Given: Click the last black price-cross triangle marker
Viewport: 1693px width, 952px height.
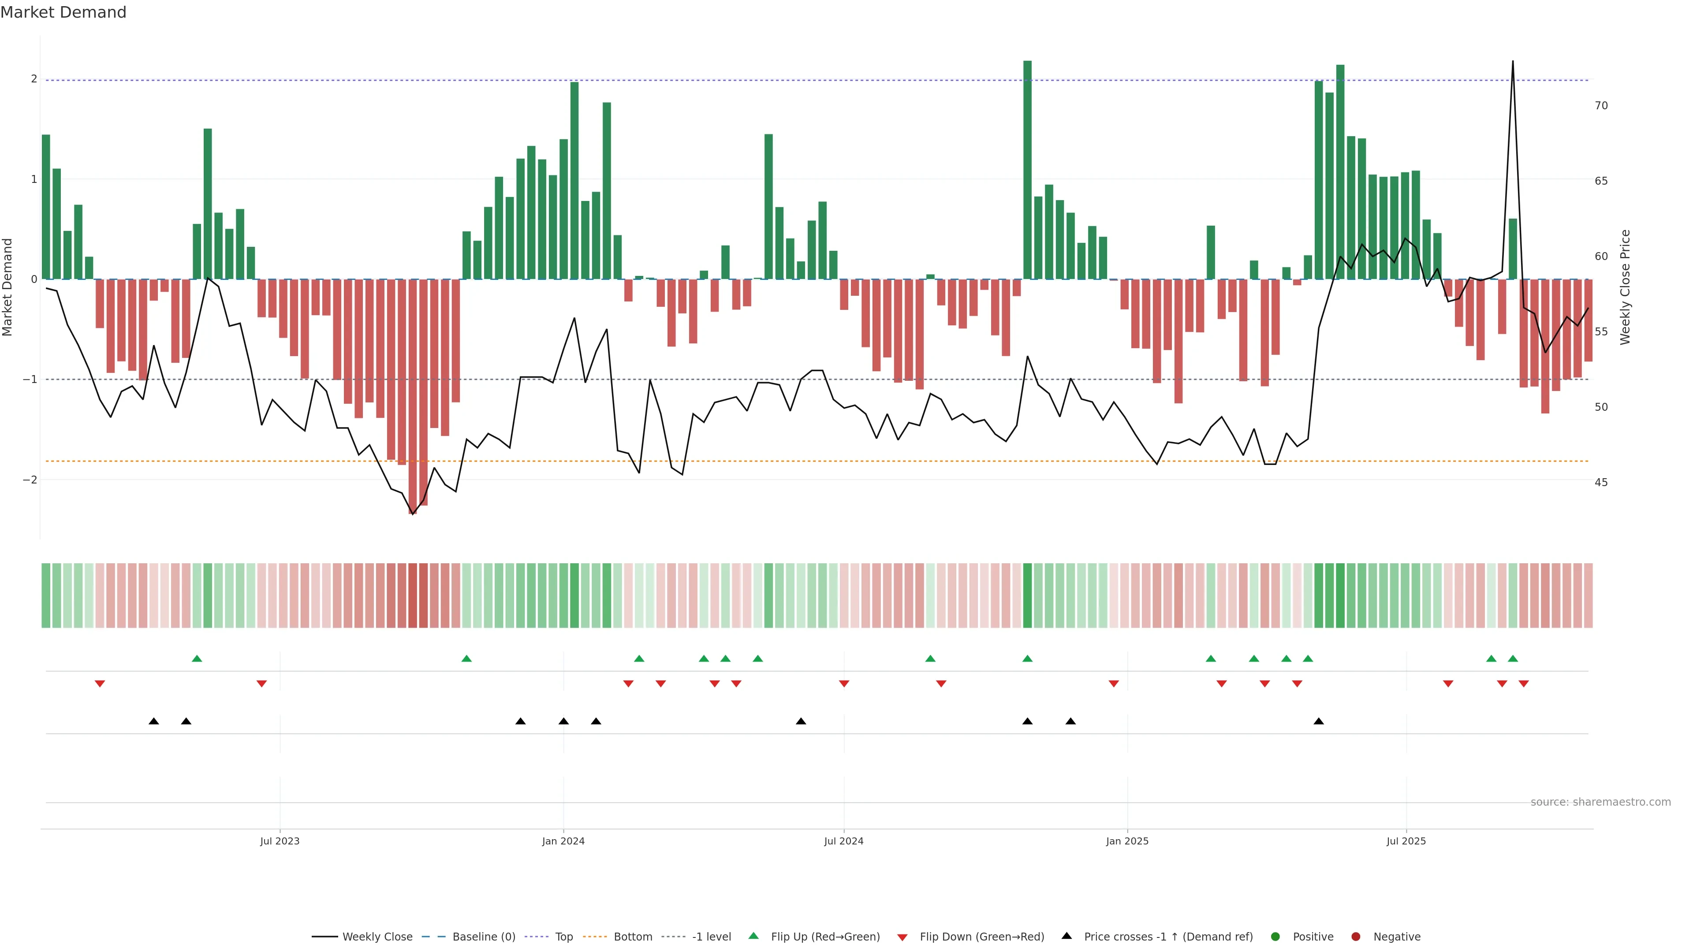Looking at the screenshot, I should (x=1318, y=721).
